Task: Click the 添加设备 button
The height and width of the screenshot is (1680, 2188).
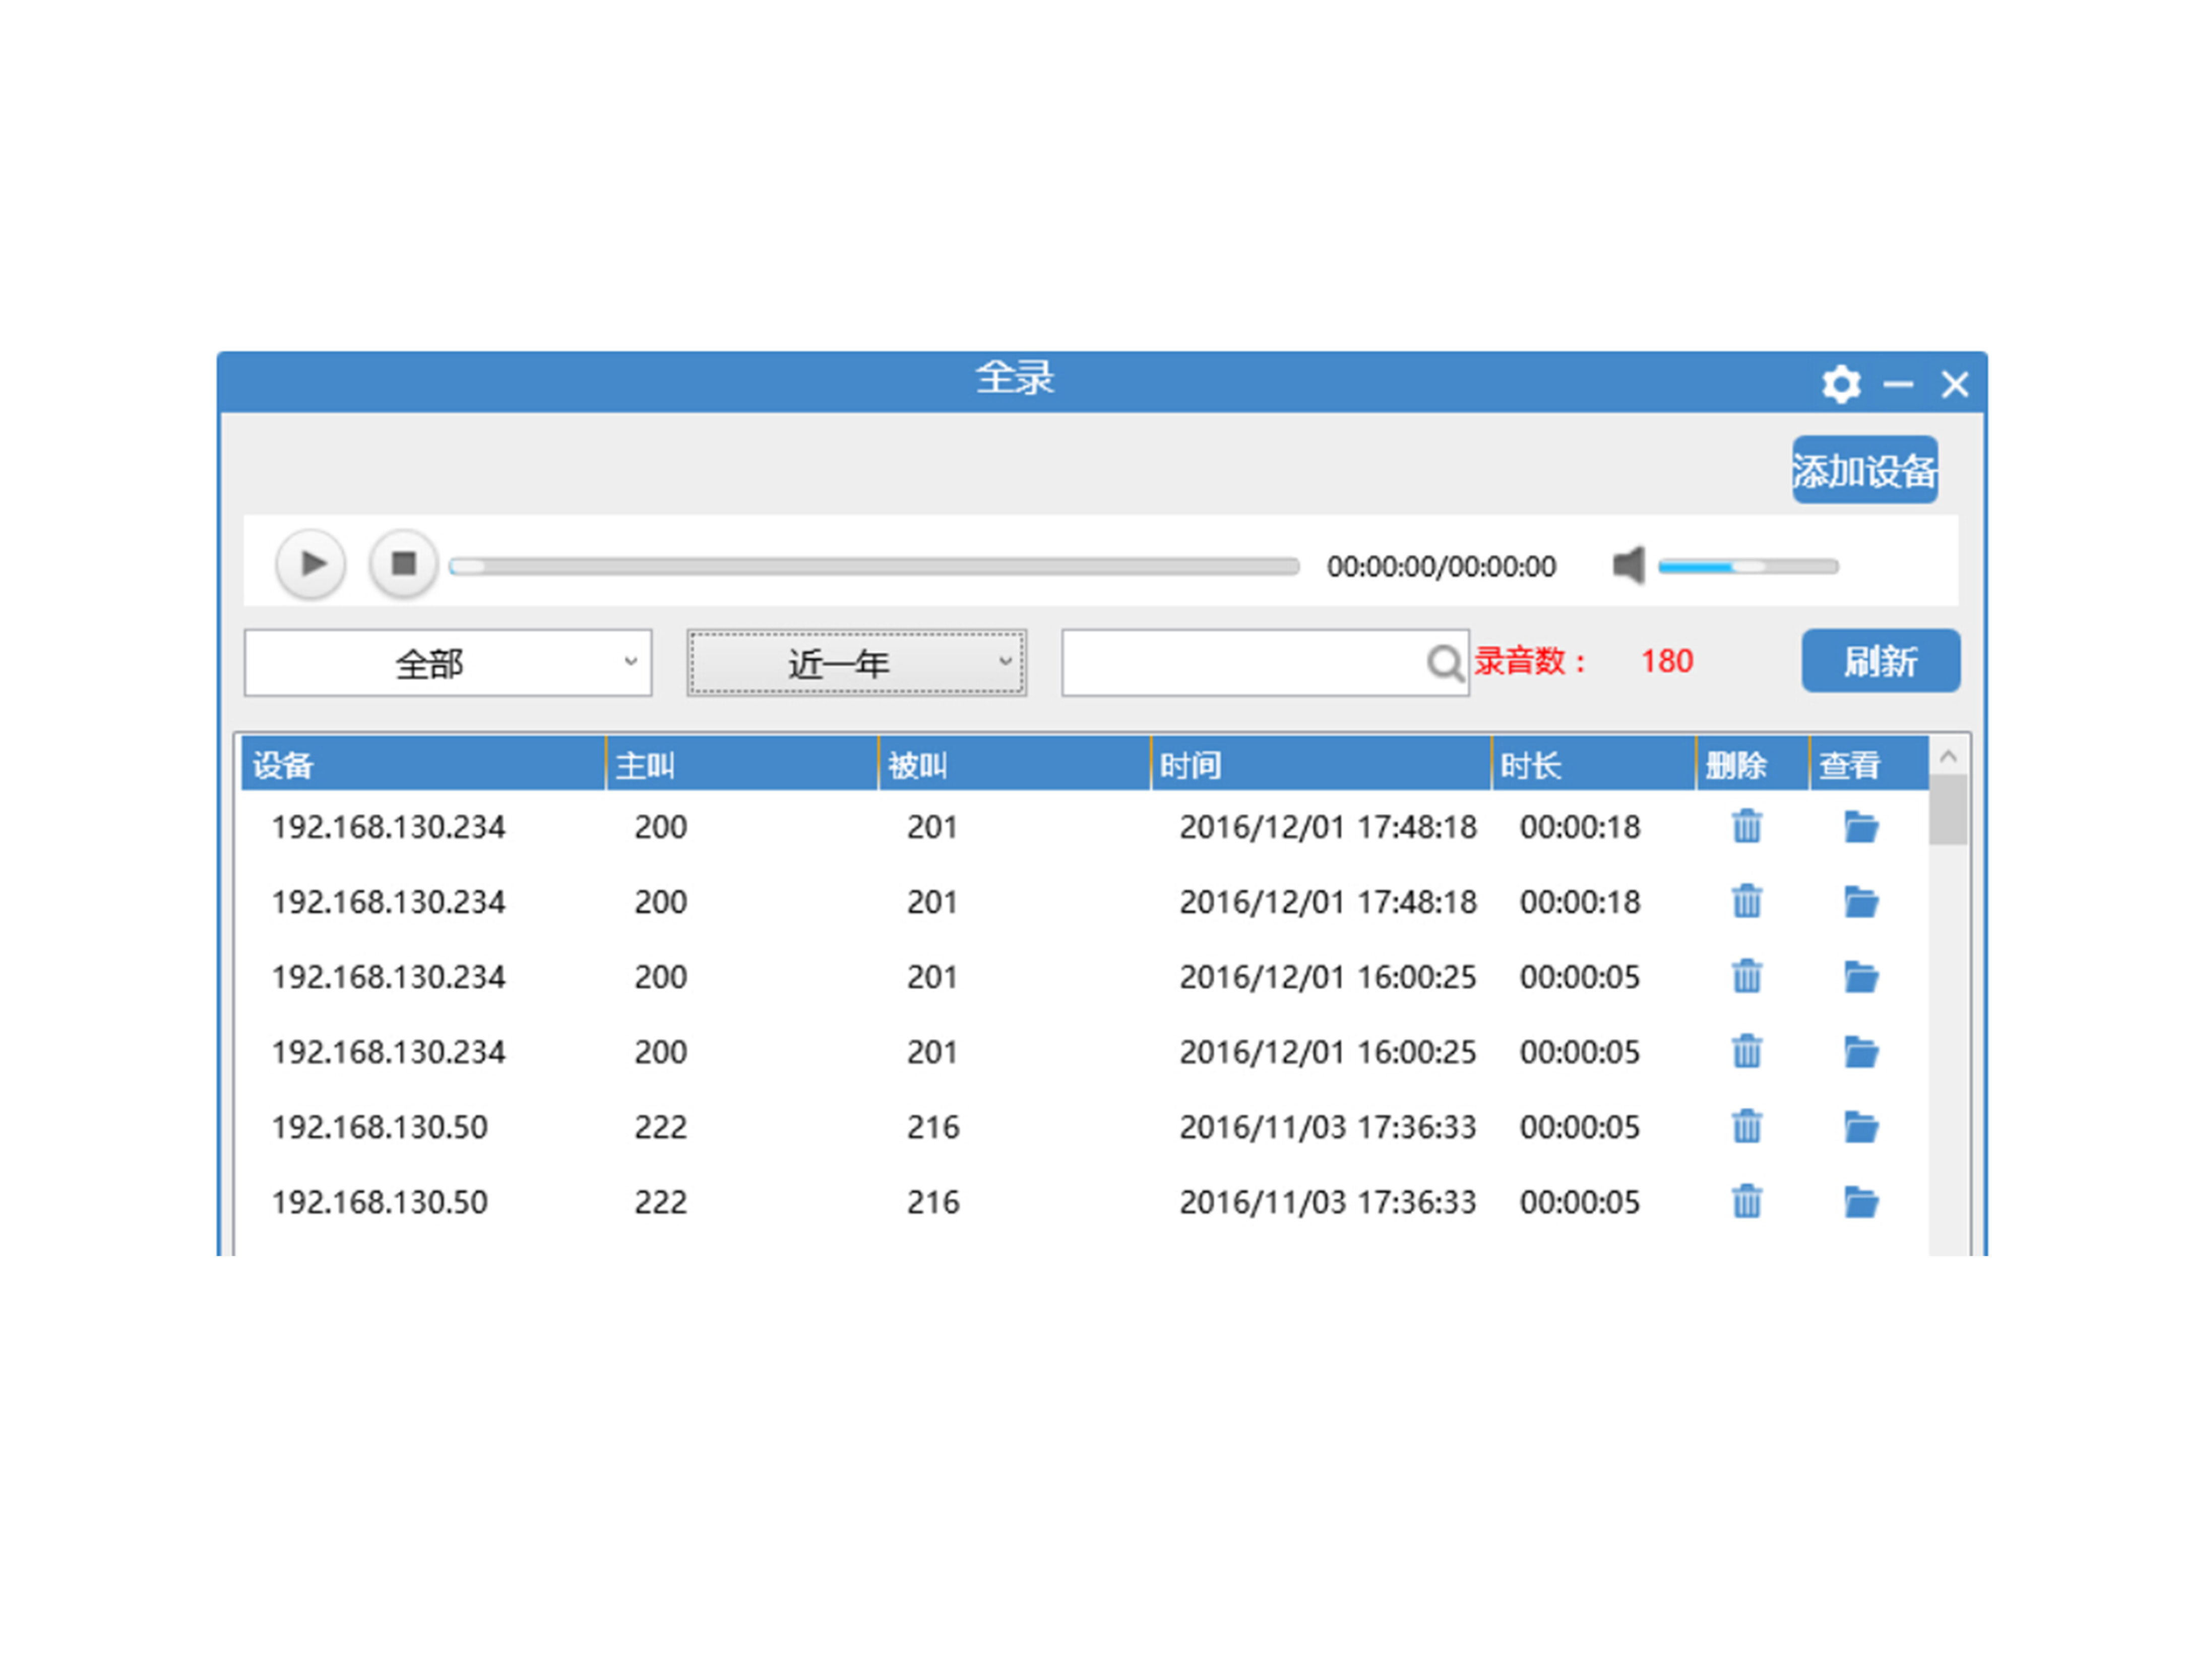Action: [x=1864, y=470]
